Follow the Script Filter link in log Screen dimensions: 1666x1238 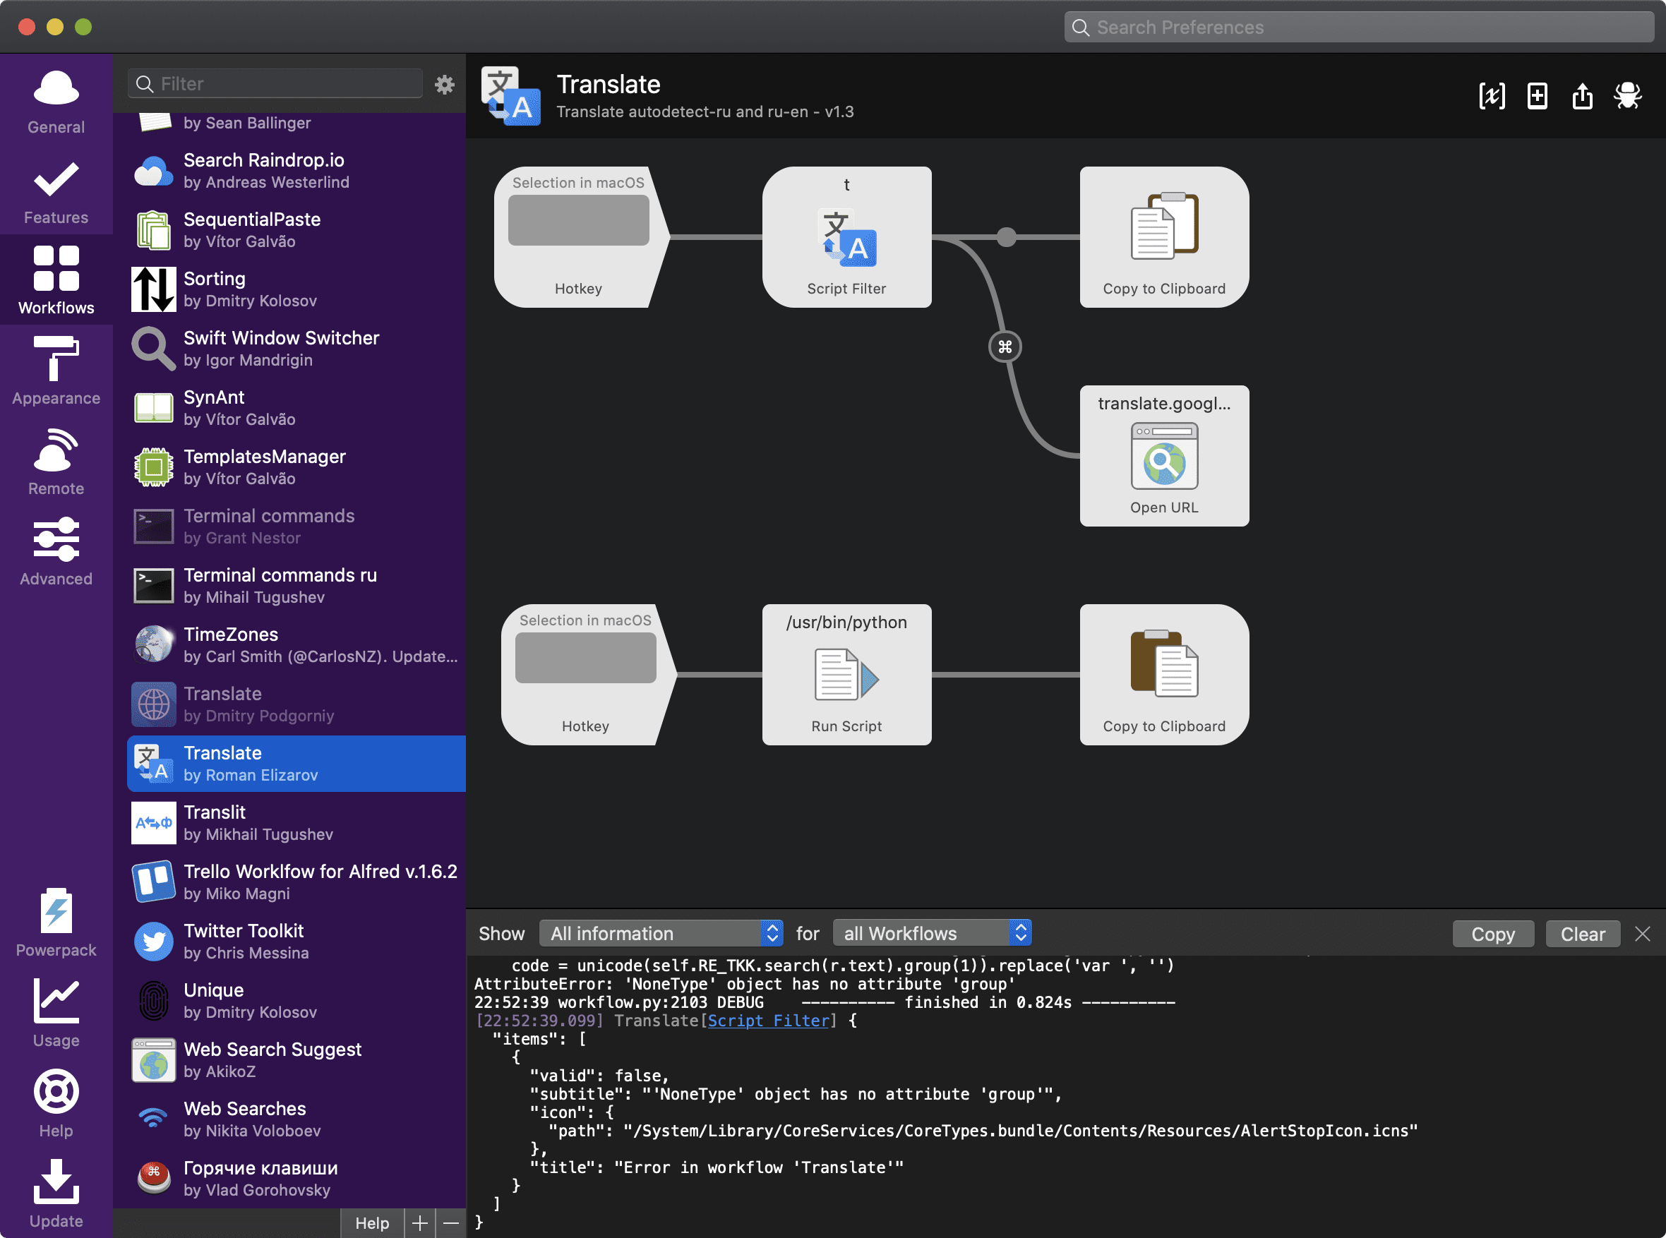pos(767,1021)
